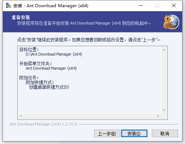
Task: Click the 开始菜单文件夹 label in summary
Action: click(35, 64)
